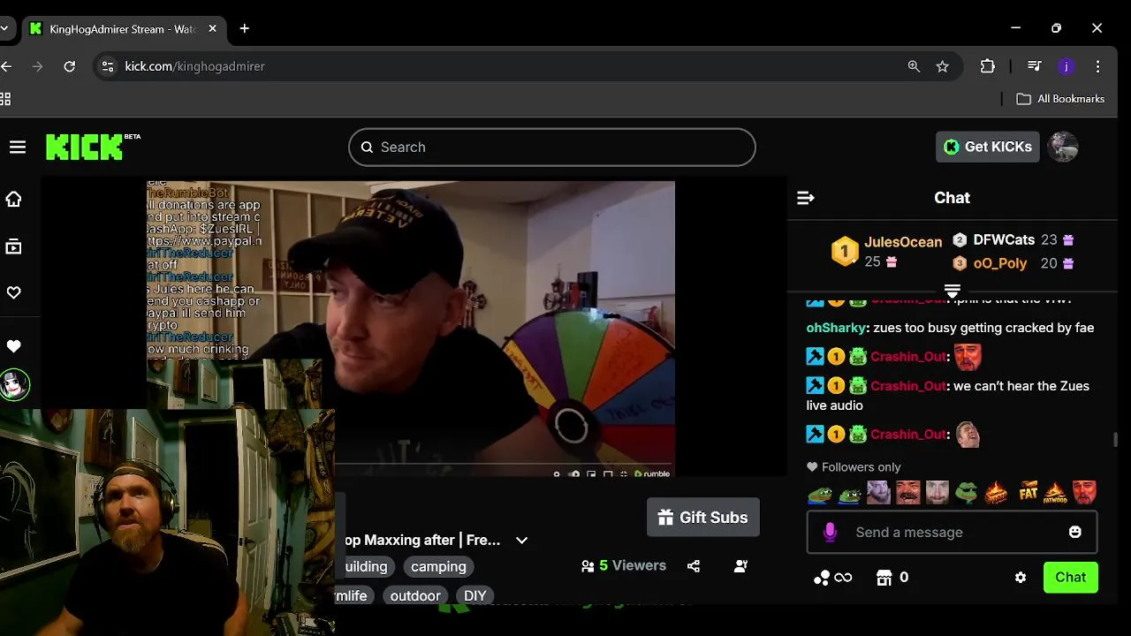Click the camping tag
1131x636 pixels.
(x=438, y=566)
